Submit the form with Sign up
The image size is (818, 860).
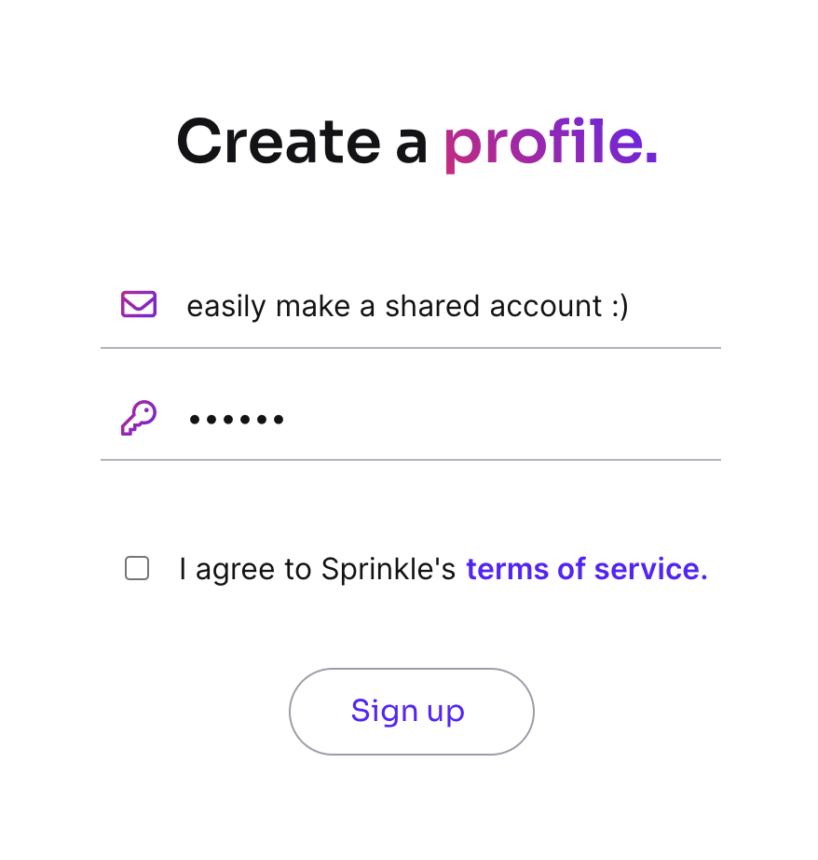[x=411, y=712]
